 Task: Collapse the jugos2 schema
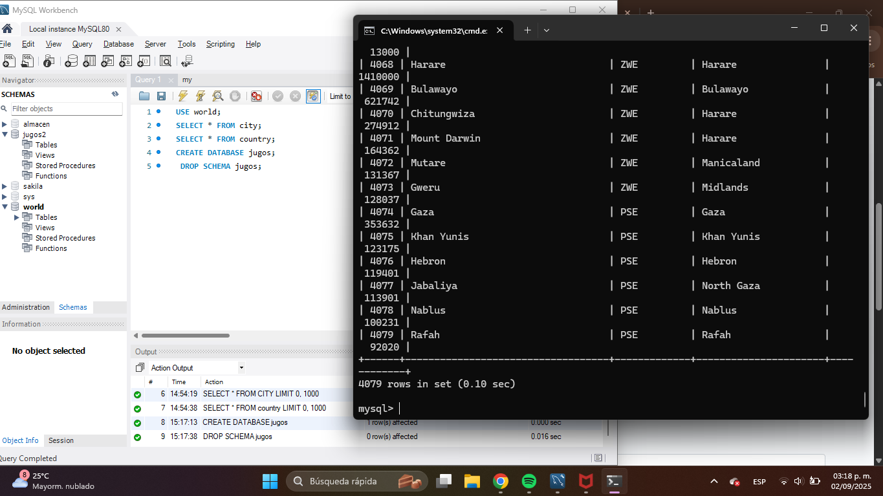click(x=5, y=135)
